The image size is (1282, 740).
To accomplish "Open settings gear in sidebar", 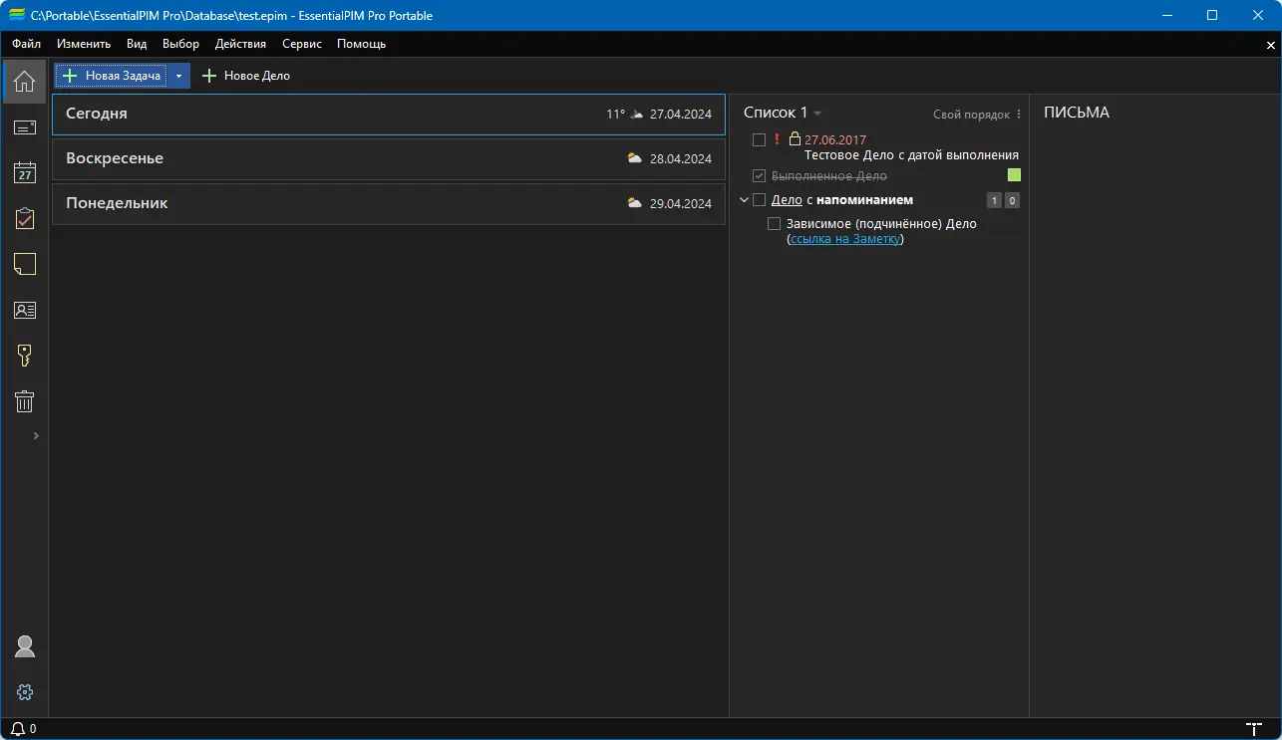I will pos(25,692).
